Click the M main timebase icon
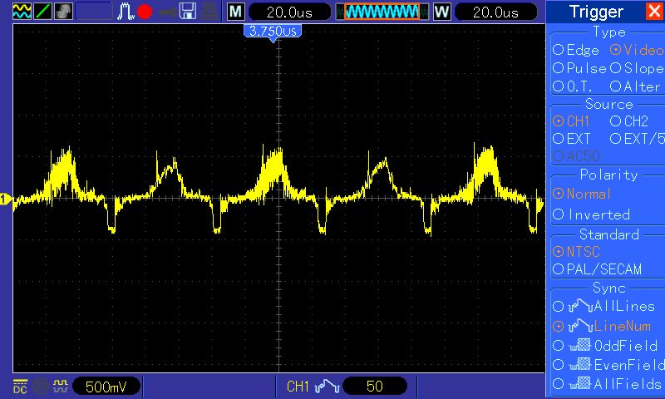Viewport: 665px width, 399px height. 236,12
